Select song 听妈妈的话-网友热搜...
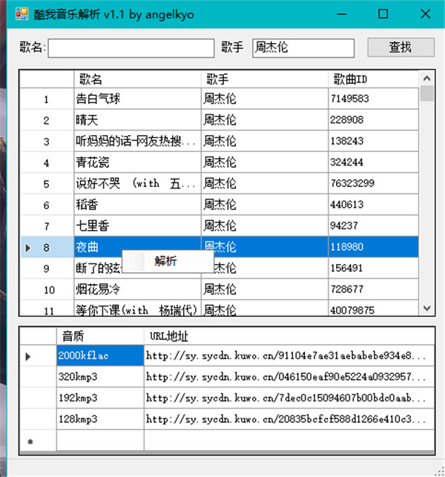445x477 pixels. (137, 141)
